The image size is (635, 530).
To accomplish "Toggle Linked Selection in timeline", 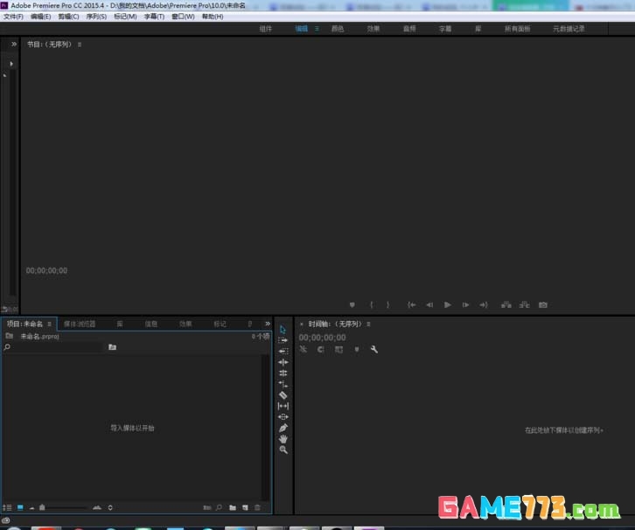I will [339, 349].
